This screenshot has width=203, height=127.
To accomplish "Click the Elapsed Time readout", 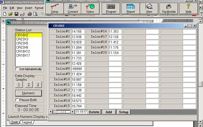I will (x=28, y=110).
